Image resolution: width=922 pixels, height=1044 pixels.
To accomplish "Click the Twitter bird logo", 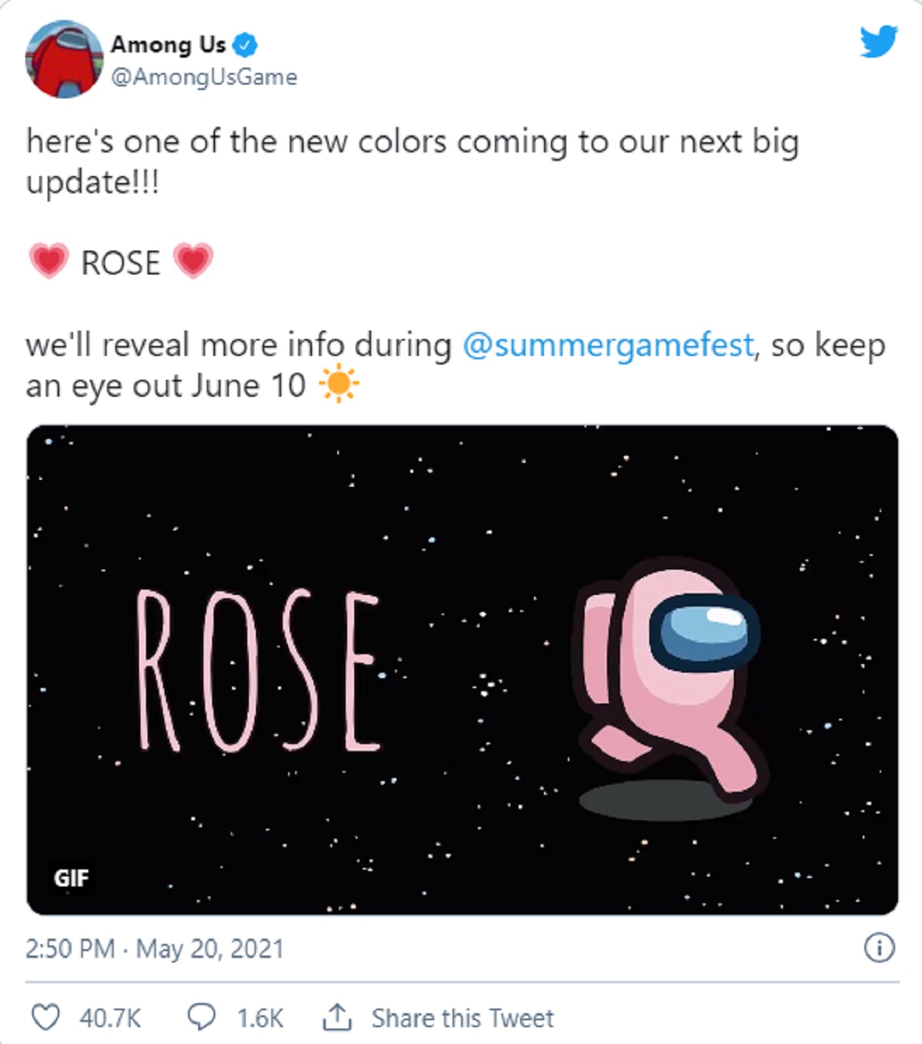I will [x=878, y=41].
